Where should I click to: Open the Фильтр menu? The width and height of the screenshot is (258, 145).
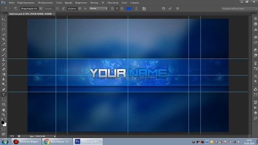click(x=94, y=3)
